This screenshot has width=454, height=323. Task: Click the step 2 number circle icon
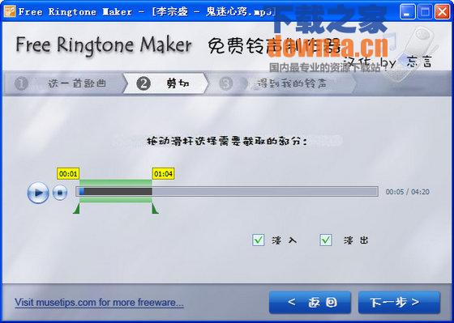pyautogui.click(x=143, y=84)
